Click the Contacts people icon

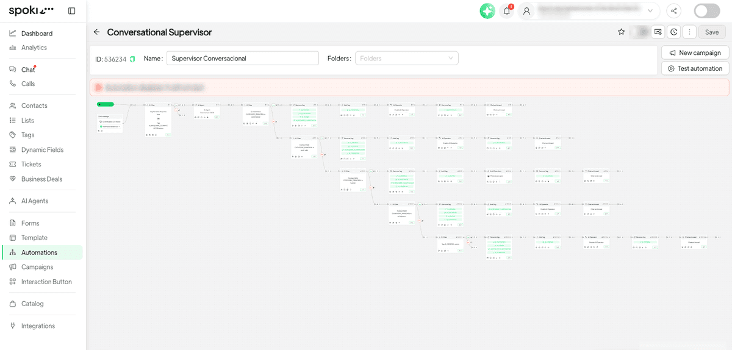point(13,105)
